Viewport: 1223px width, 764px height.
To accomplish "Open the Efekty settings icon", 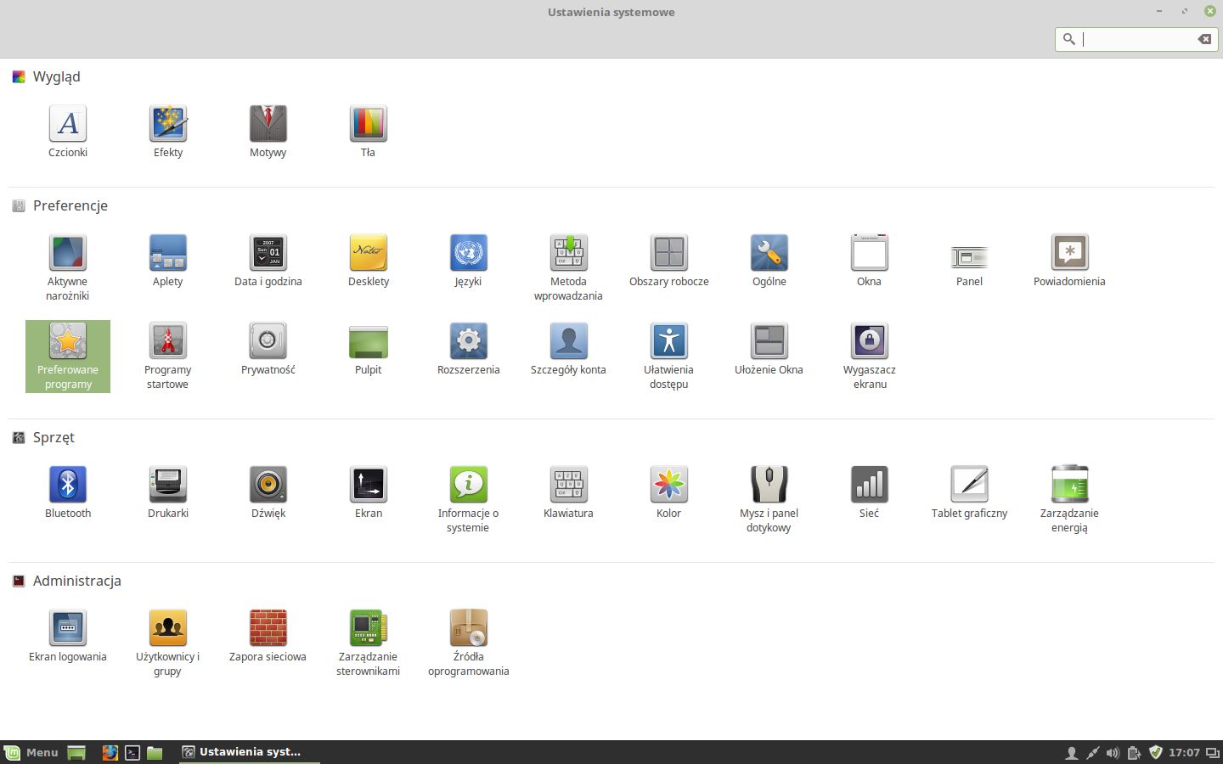I will pos(168,132).
